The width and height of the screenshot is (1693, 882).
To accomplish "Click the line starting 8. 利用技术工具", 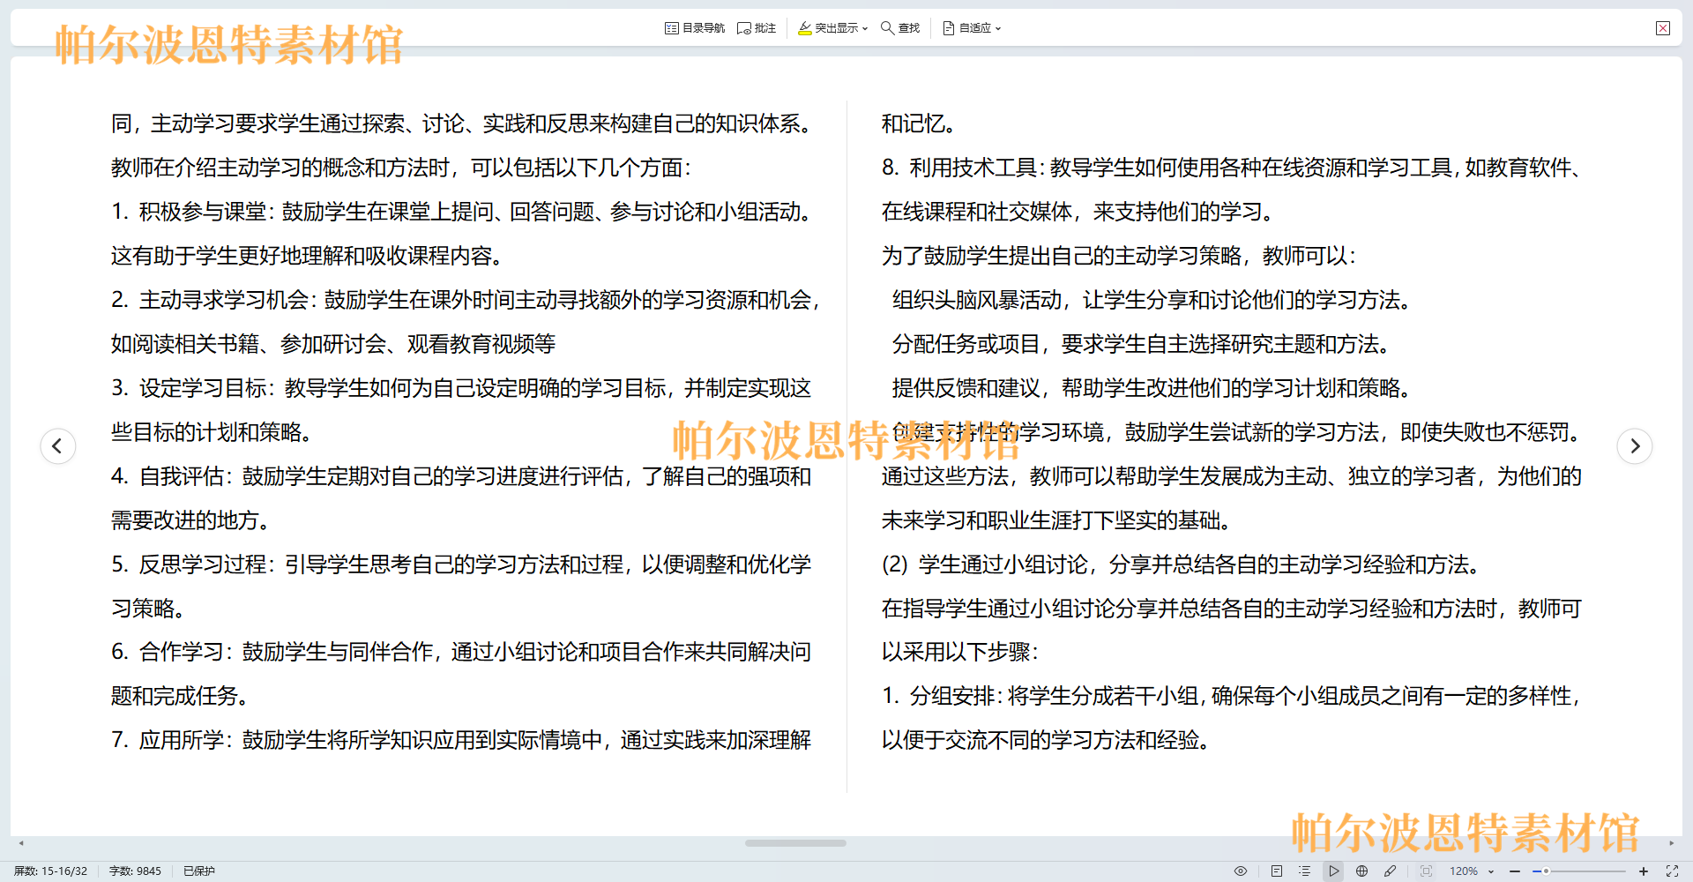I will (1233, 168).
